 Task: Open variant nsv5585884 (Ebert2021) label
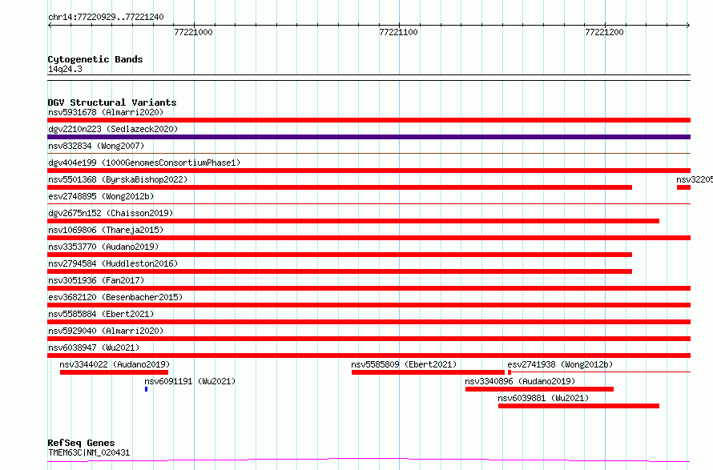(x=101, y=314)
